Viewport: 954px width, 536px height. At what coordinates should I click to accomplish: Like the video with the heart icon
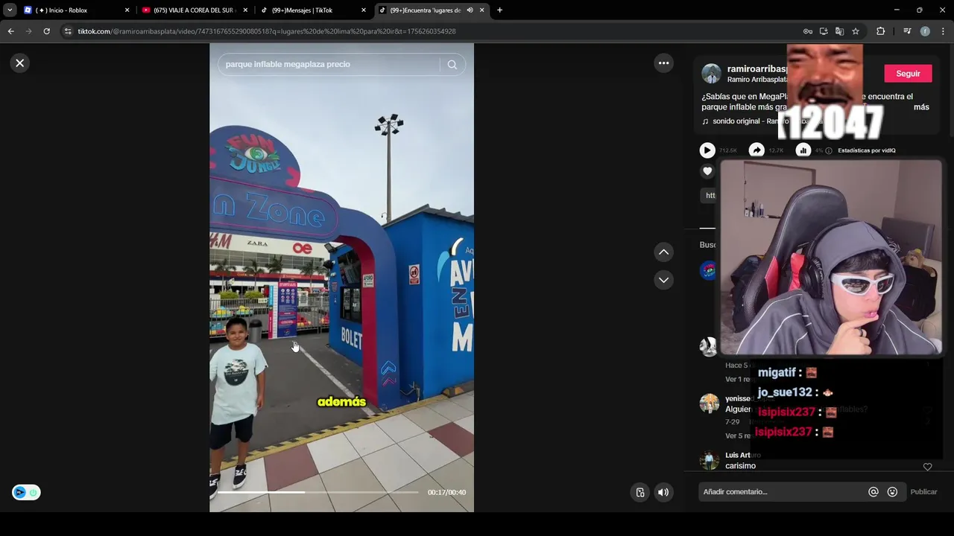[707, 171]
